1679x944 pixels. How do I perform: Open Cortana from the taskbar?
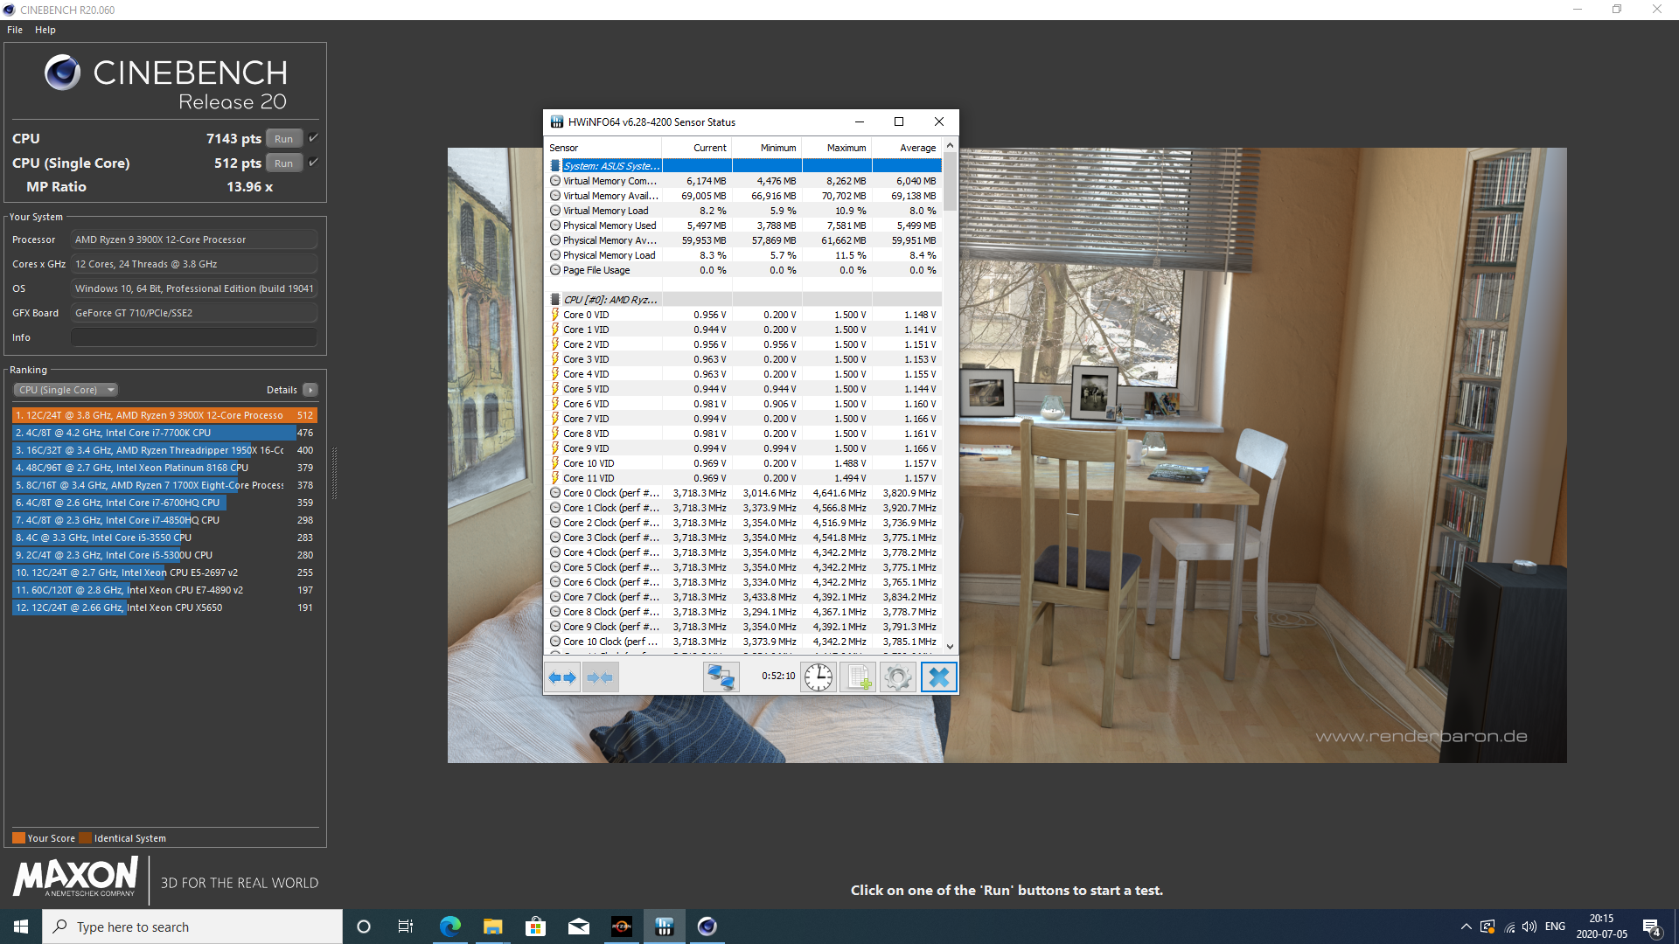[364, 927]
